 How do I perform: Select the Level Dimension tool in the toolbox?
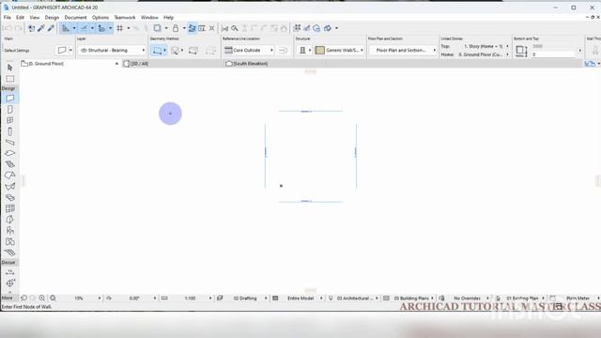click(10, 284)
